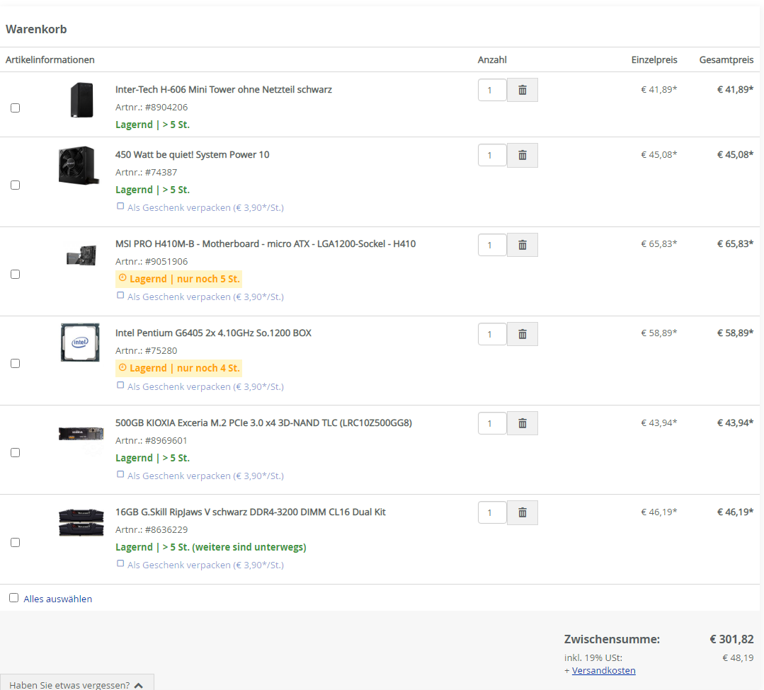Click the Zwischensumme amount € 301,82

pyautogui.click(x=731, y=639)
